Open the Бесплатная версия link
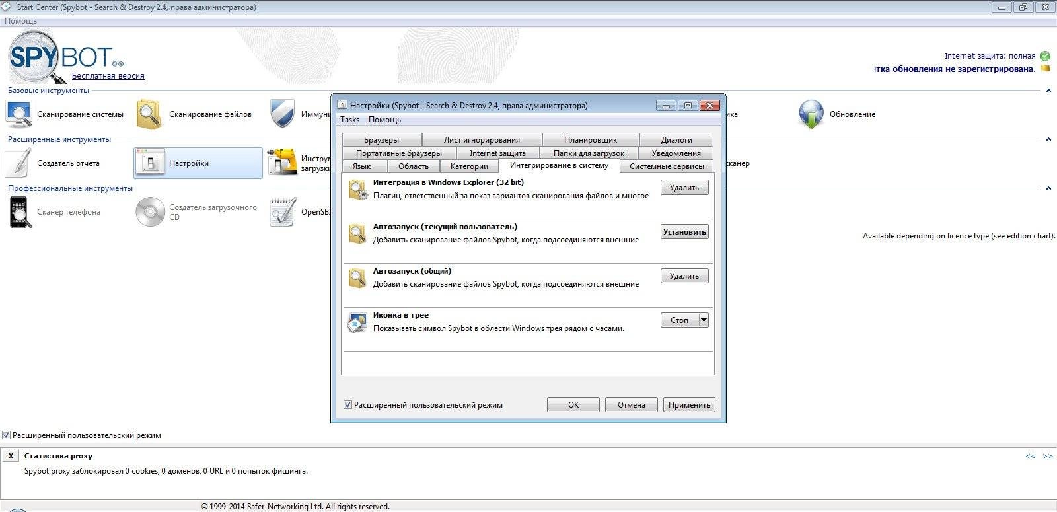This screenshot has height=512, width=1057. pos(108,76)
